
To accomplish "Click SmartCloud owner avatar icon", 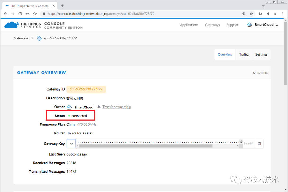I will (69, 107).
